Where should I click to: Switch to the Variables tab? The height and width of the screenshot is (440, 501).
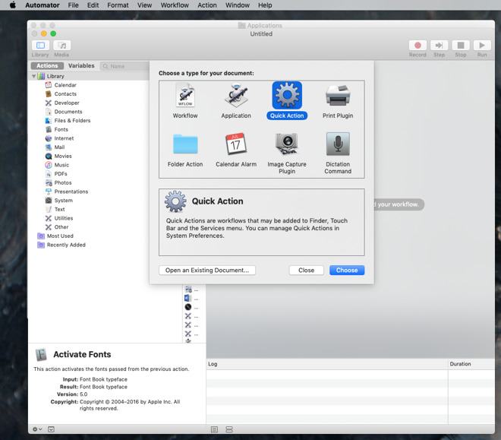click(81, 65)
